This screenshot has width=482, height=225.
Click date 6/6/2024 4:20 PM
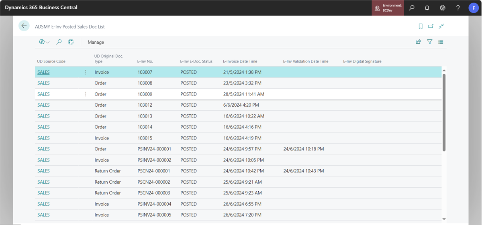[241, 105]
